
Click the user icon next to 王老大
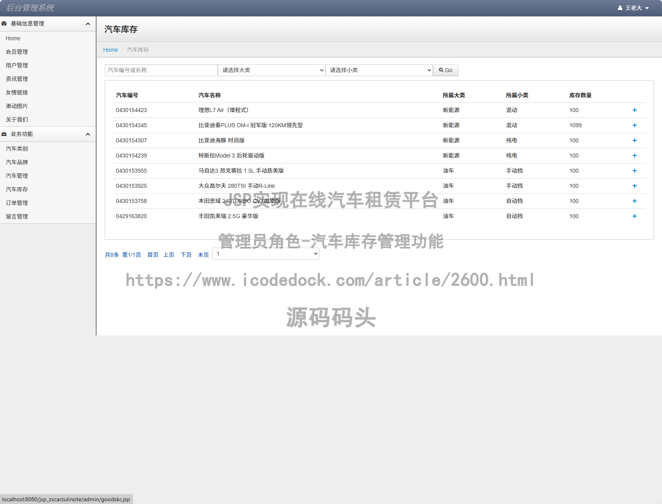point(620,8)
